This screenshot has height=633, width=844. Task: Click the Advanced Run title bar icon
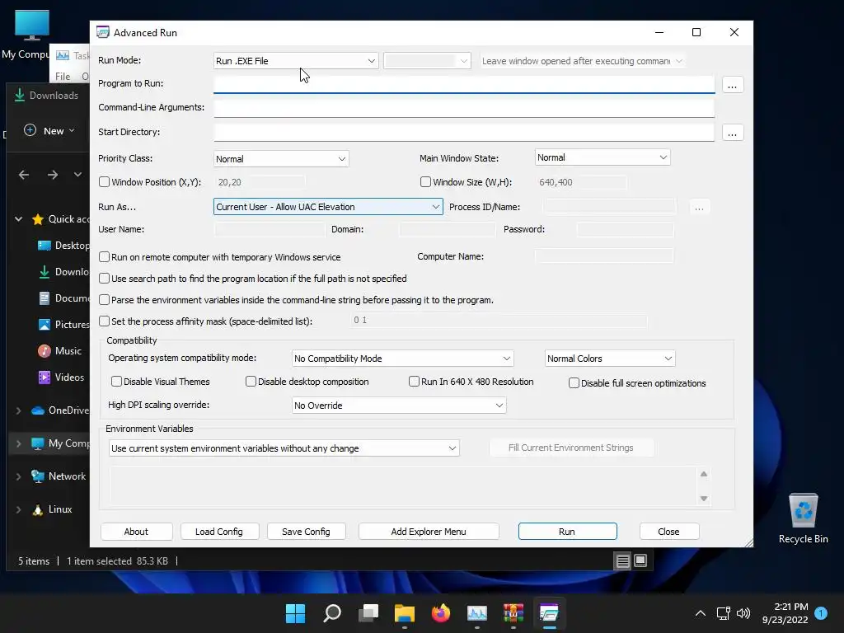pos(103,32)
